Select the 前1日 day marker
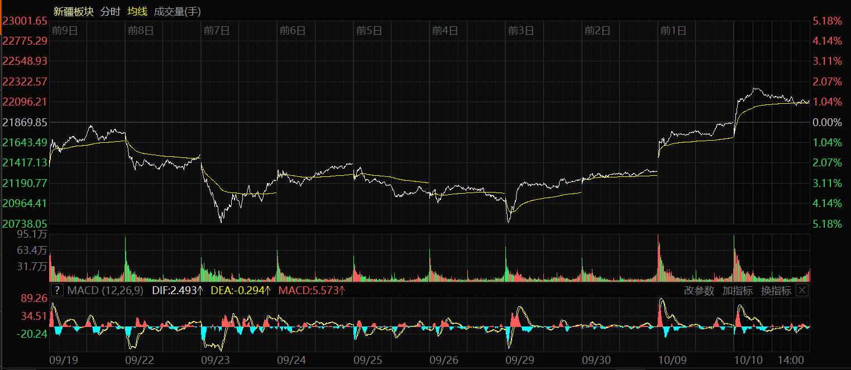Screen dimensions: 851x370 click(x=673, y=31)
